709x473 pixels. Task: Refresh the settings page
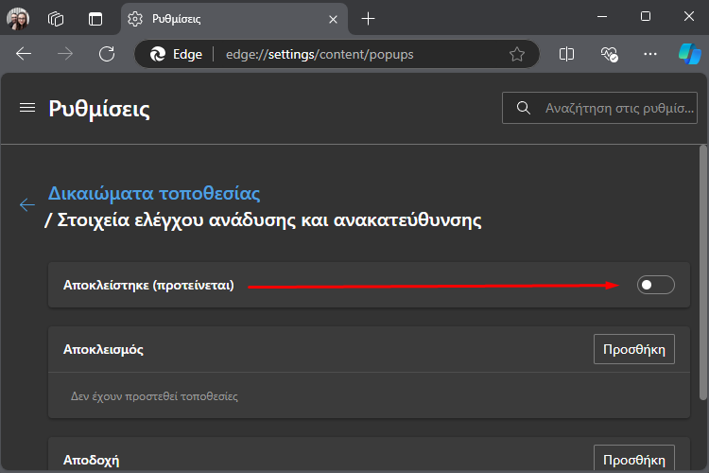107,54
